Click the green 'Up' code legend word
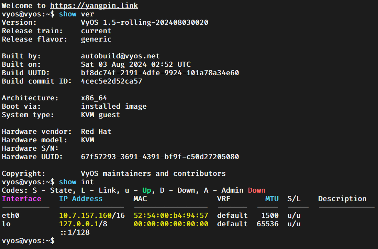 coord(147,191)
